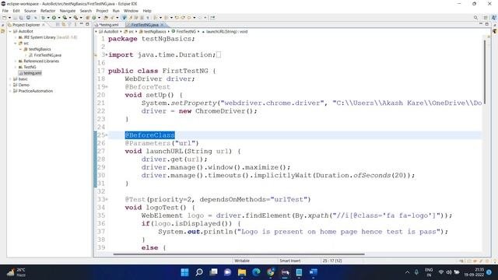The width and height of the screenshot is (498, 280).
Task: Click the Collapse All icon in Project Explorer
Action: coord(58,24)
